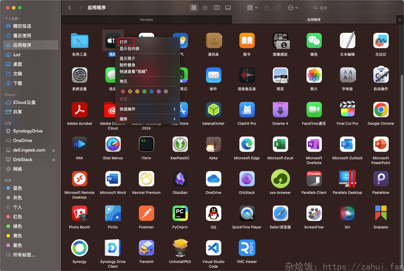Switch to column view
Image resolution: width=404 pixels, height=271 pixels.
coord(217,8)
